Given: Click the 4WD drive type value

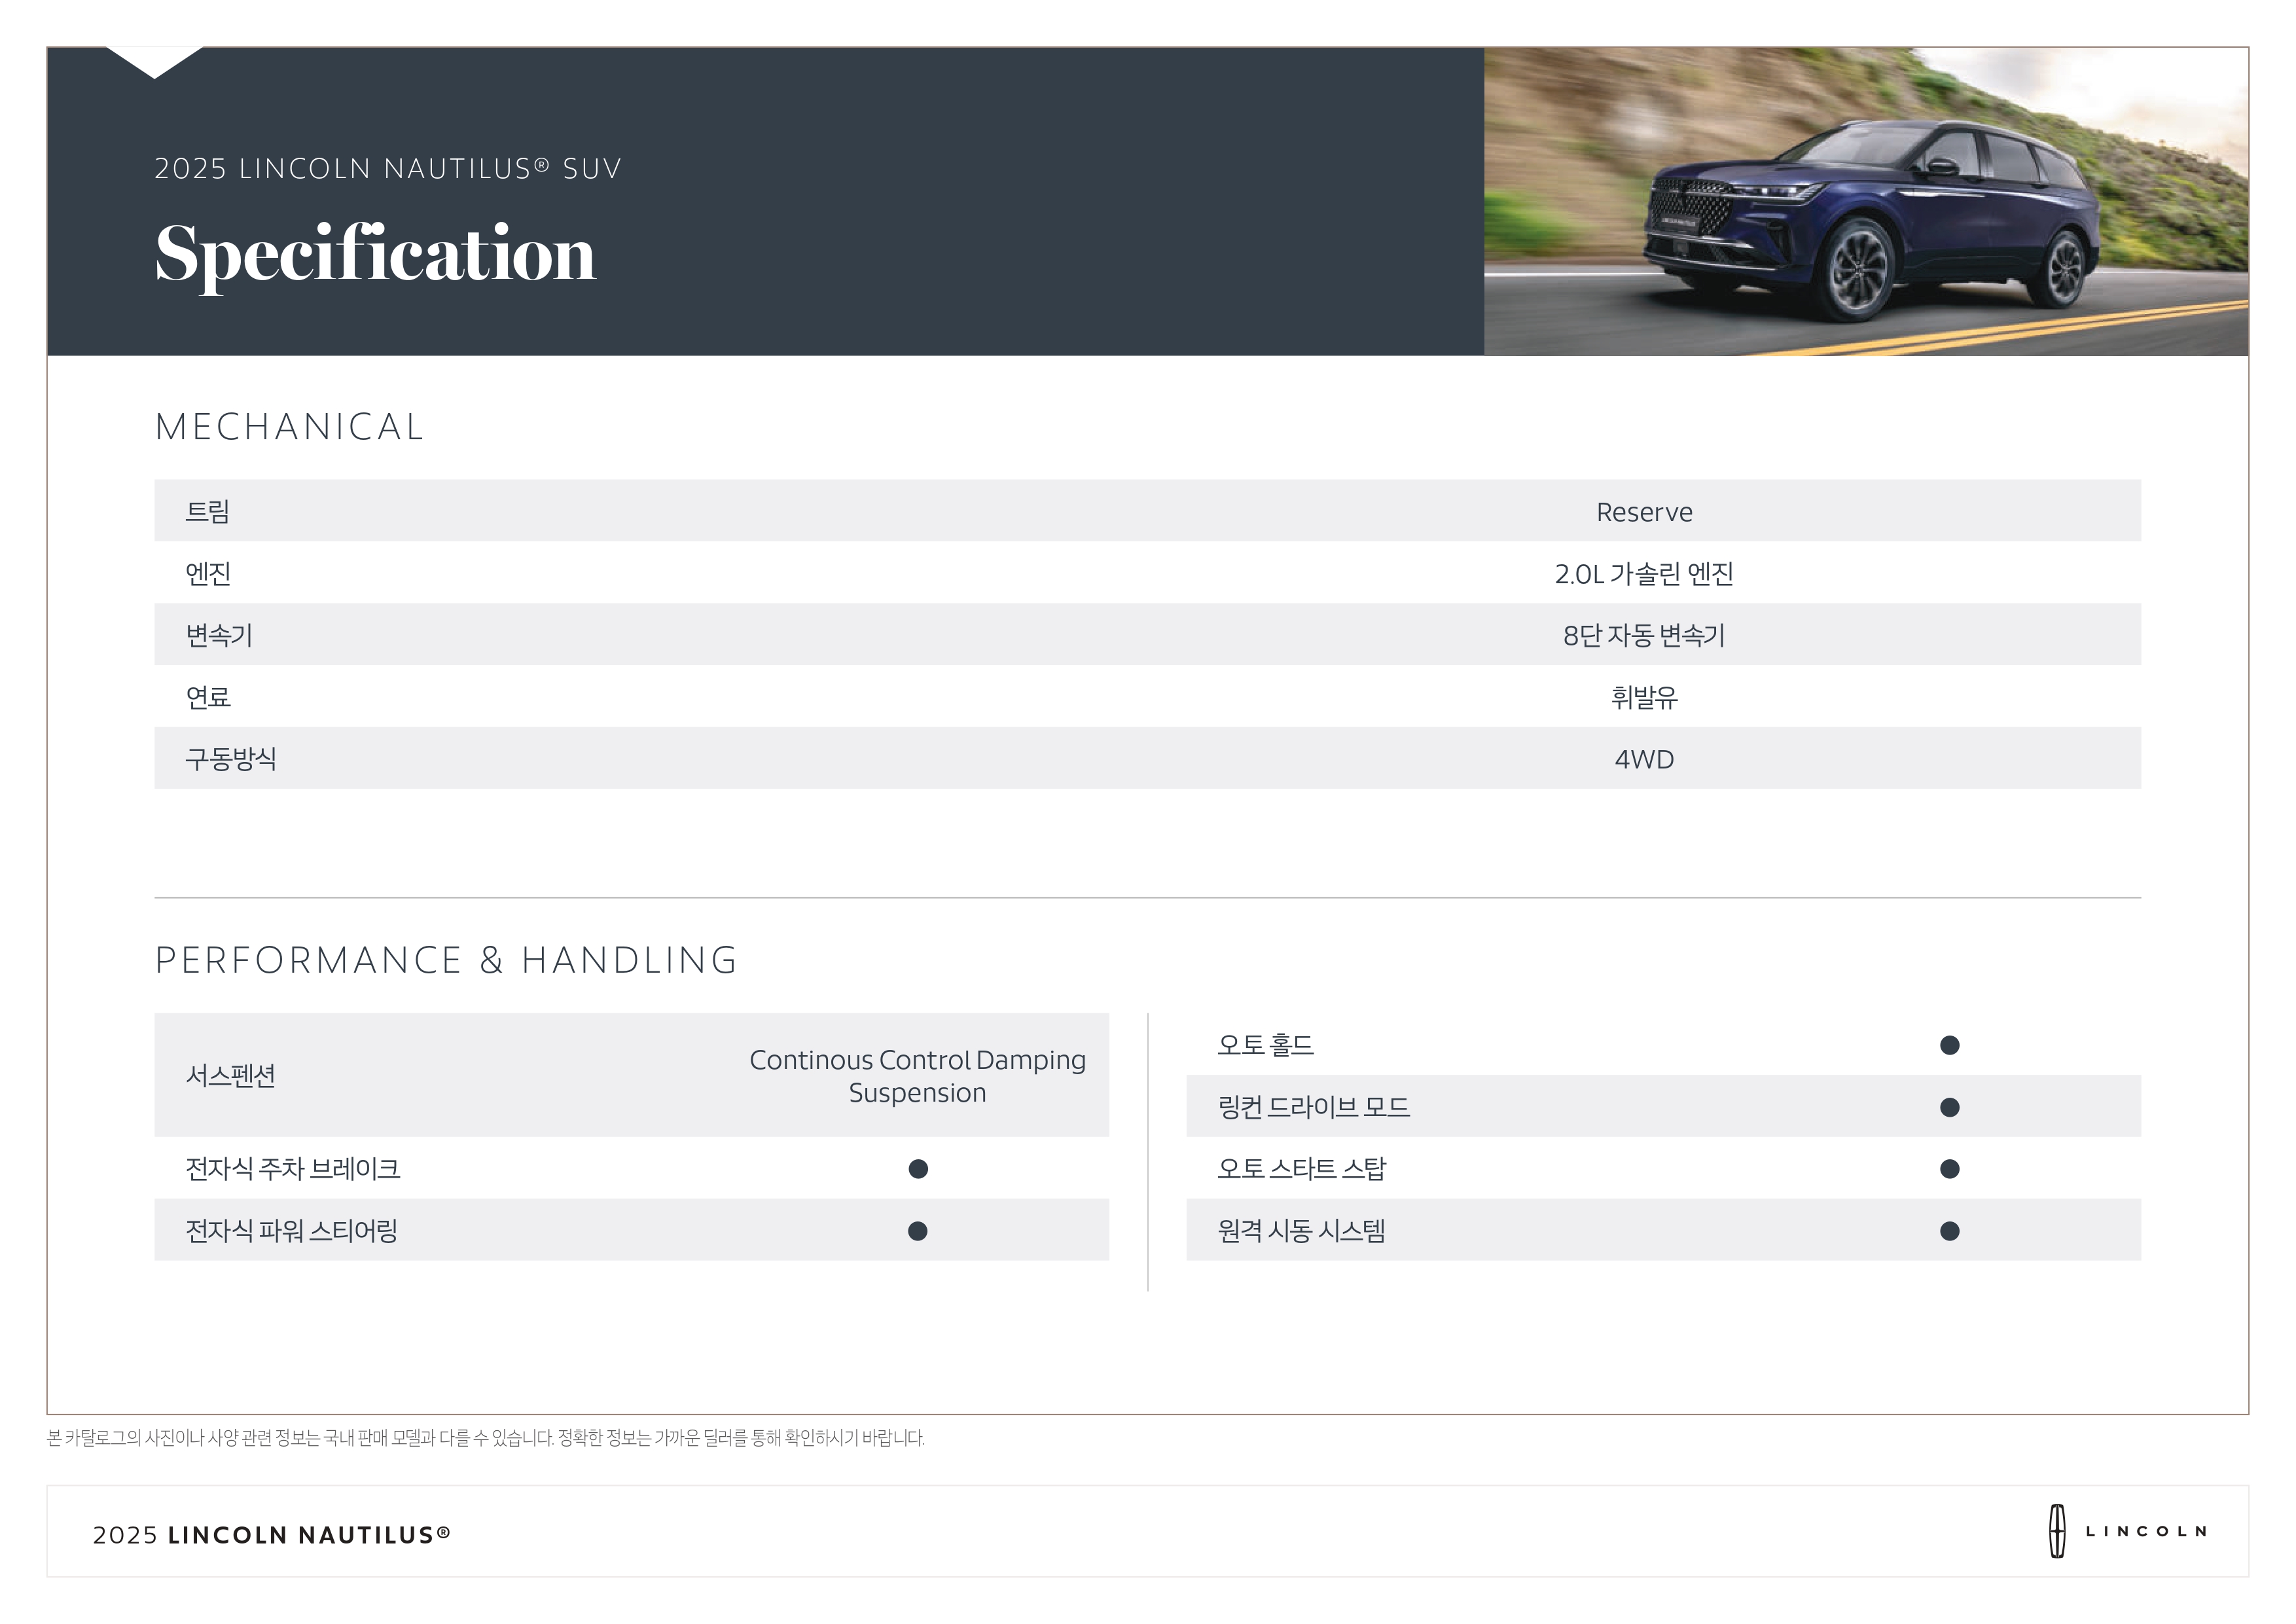Looking at the screenshot, I should (x=1644, y=760).
